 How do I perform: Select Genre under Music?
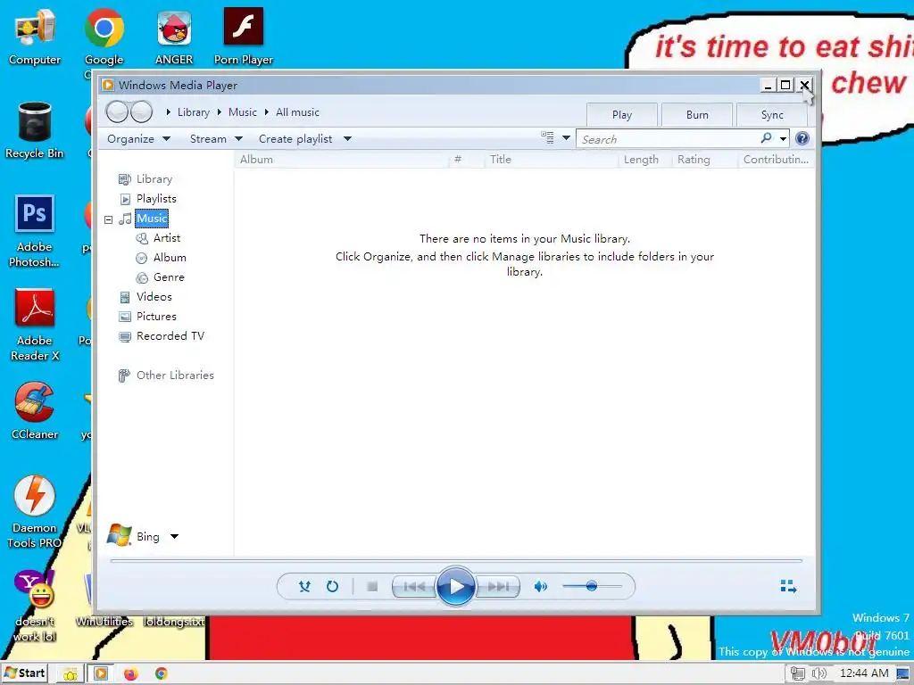pyautogui.click(x=169, y=277)
